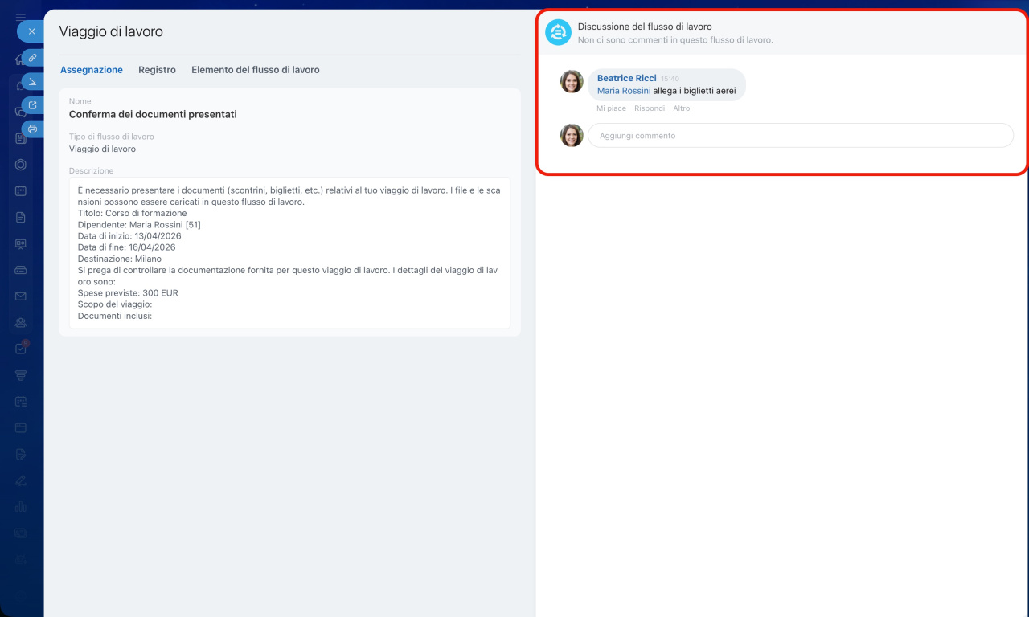Expand the hamburger menu at top left
This screenshot has width=1029, height=617.
[x=21, y=16]
